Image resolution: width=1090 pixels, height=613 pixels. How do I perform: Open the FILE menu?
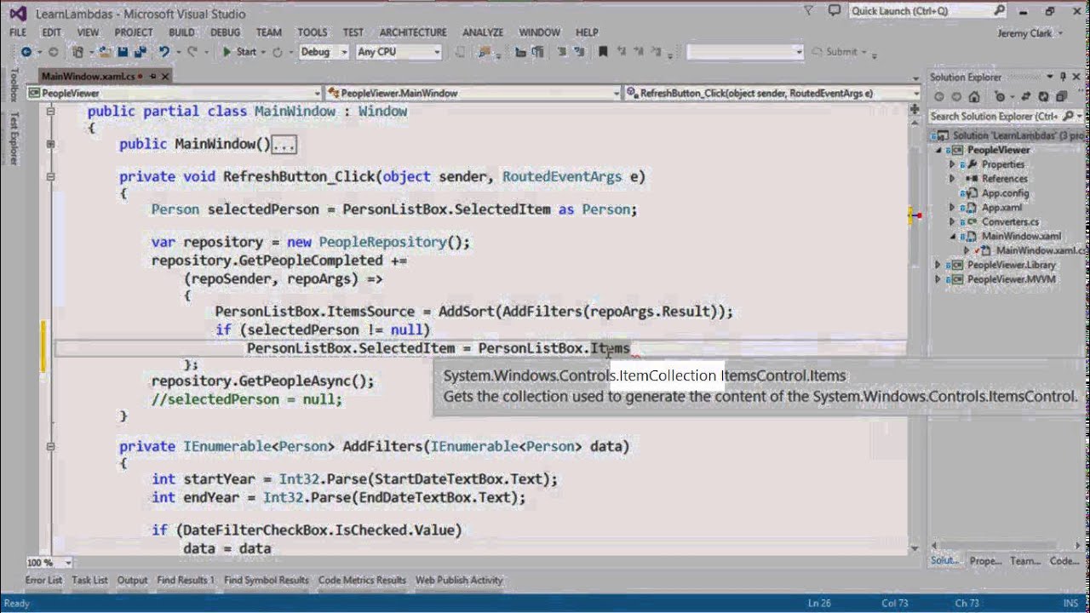(18, 32)
